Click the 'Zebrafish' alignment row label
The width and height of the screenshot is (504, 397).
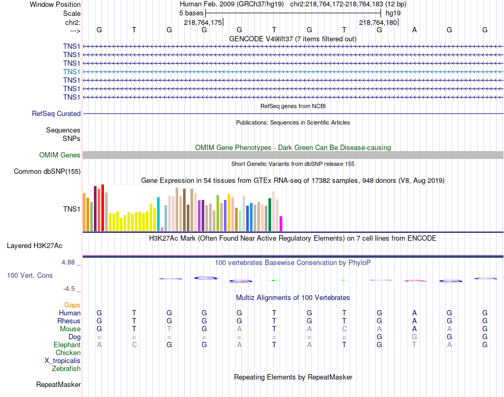66,369
